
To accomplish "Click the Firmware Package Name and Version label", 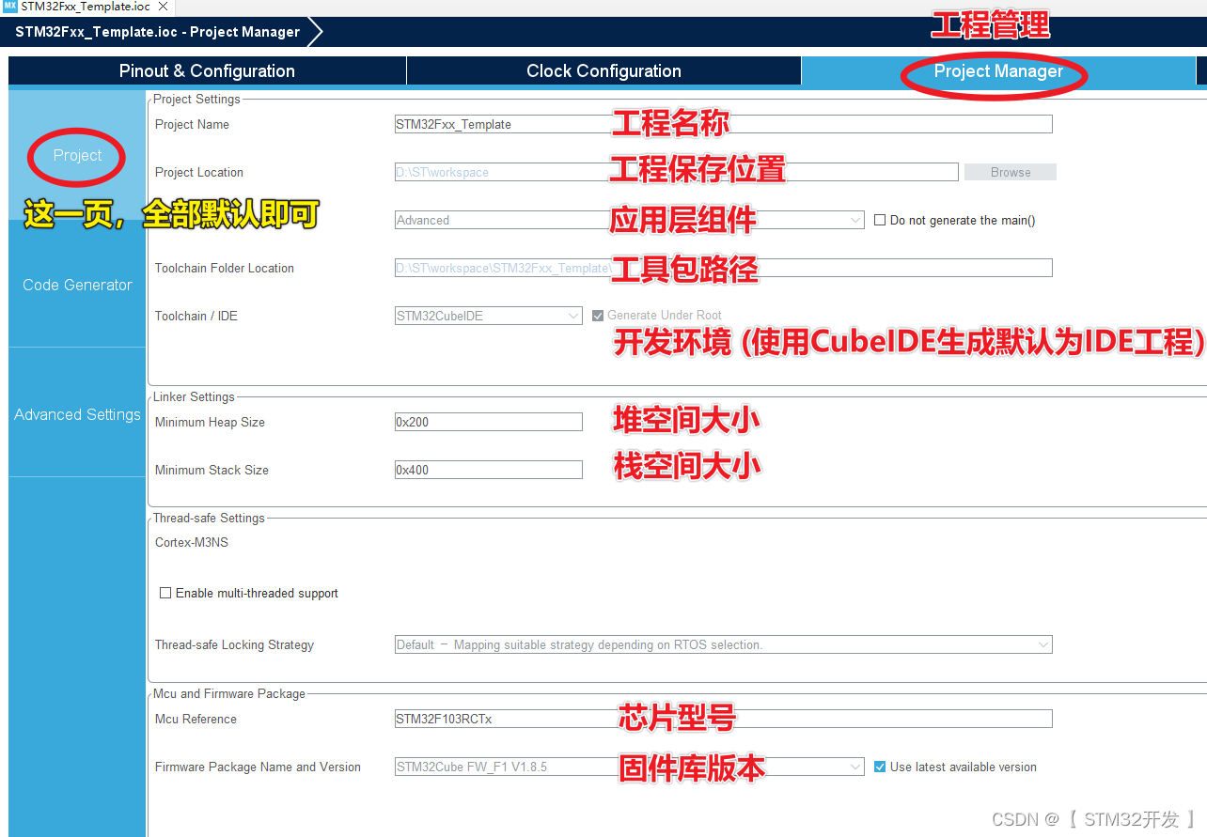I will point(258,767).
